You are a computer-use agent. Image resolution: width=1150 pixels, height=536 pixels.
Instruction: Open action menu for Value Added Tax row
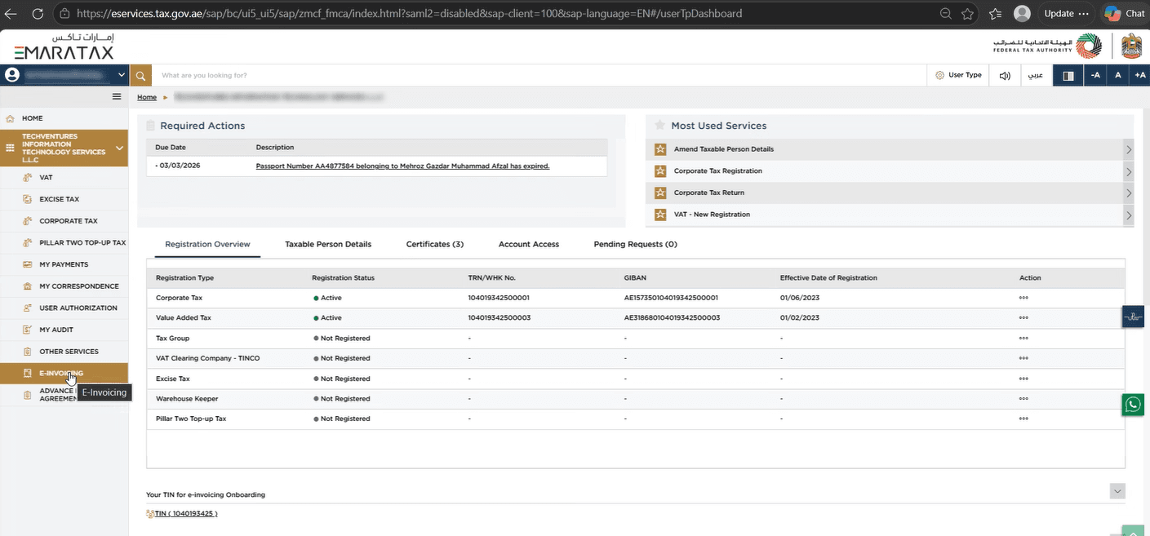(x=1023, y=318)
